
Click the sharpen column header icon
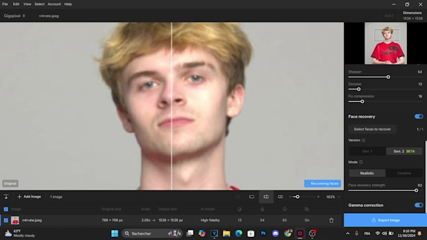[262, 209]
